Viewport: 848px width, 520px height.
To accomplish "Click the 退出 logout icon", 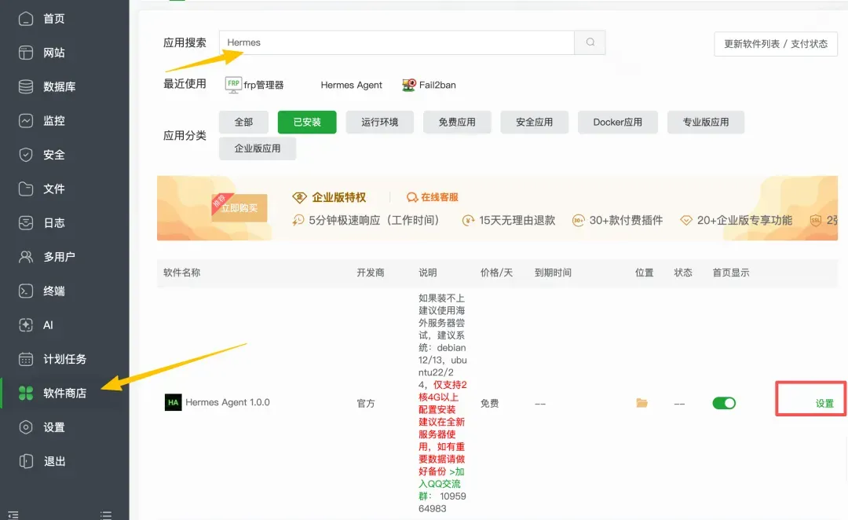I will tap(25, 461).
